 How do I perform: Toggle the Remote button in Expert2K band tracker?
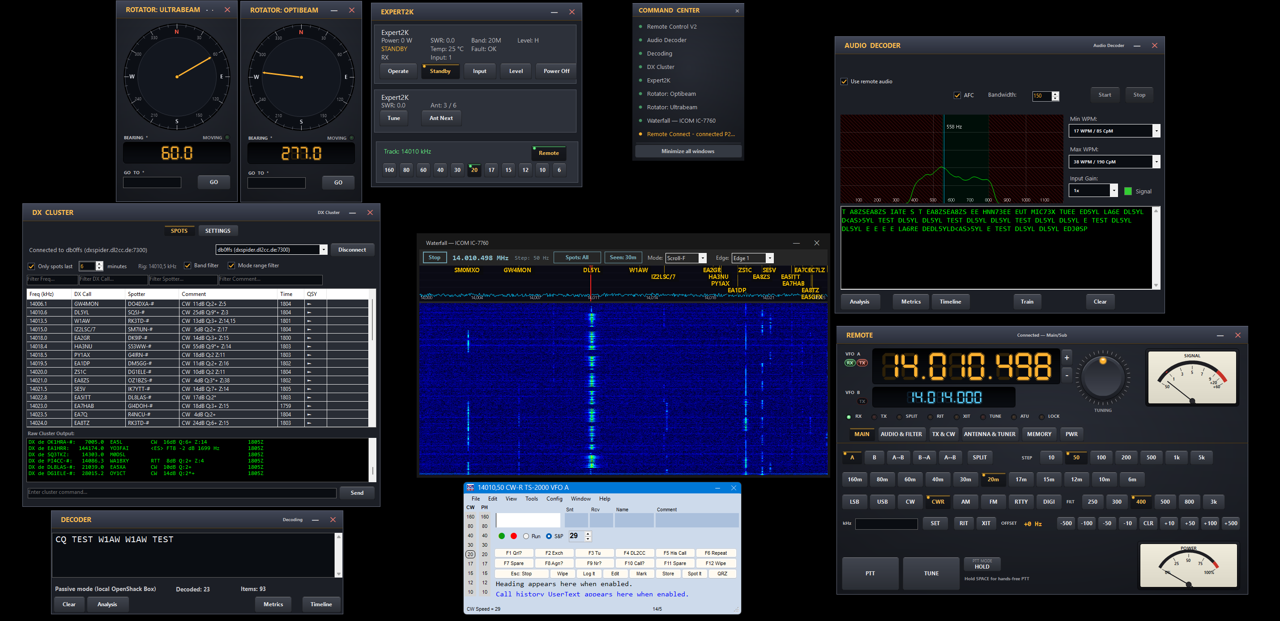click(549, 153)
